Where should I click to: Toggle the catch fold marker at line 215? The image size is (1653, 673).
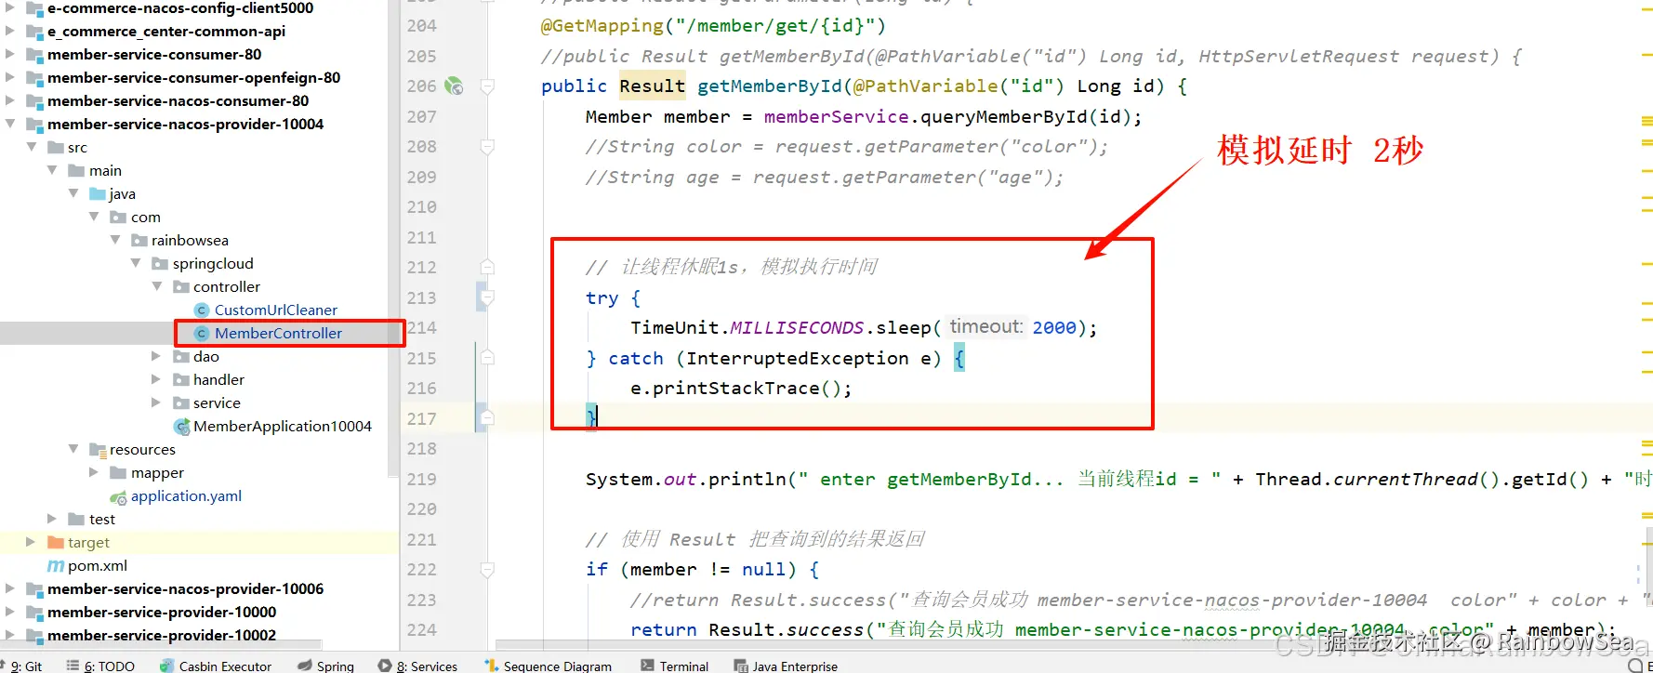(x=486, y=358)
